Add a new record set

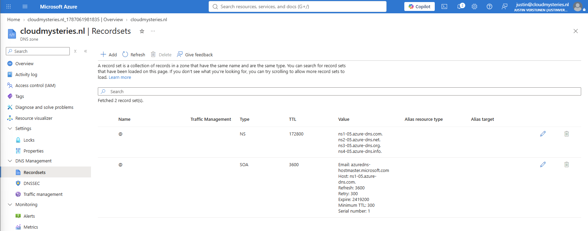tap(108, 55)
